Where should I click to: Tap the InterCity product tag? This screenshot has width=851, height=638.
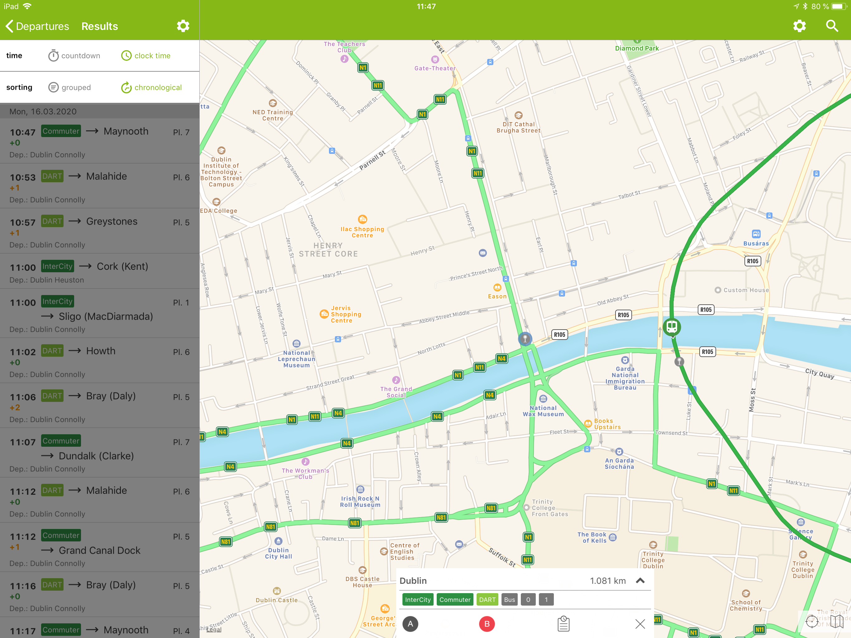pyautogui.click(x=418, y=599)
